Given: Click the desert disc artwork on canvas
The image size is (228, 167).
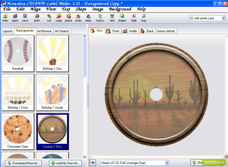Looking at the screenshot, I should tap(156, 94).
